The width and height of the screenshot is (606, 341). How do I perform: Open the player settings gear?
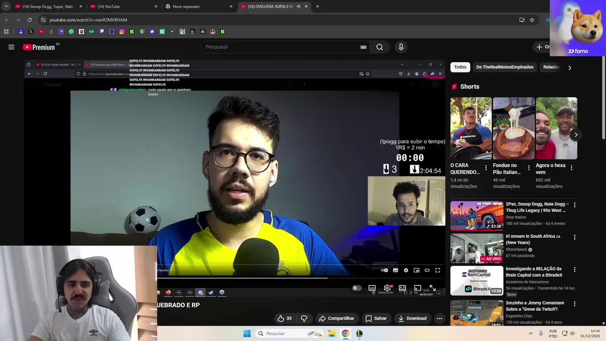387,288
